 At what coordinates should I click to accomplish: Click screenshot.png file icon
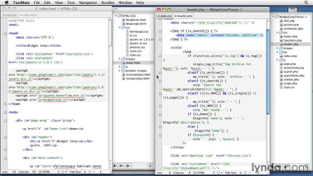pos(281,68)
